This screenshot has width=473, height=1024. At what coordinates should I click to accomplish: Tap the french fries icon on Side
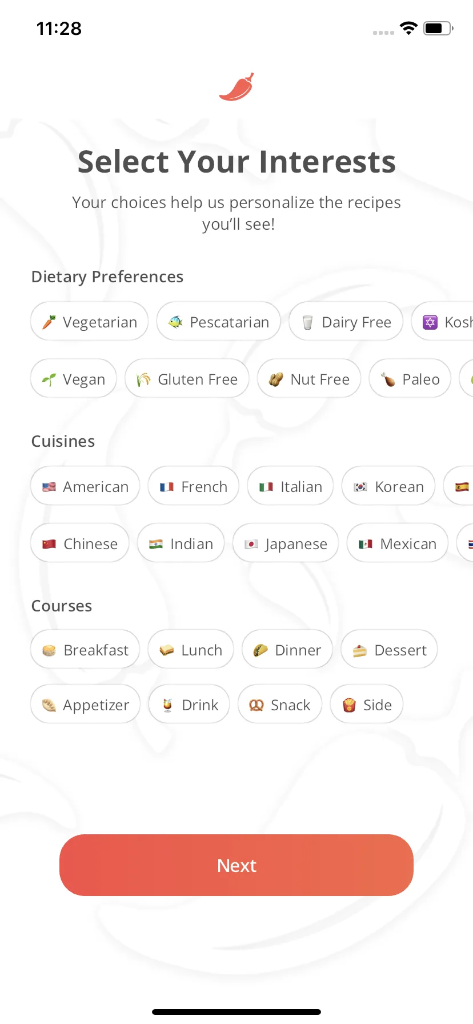tap(349, 705)
